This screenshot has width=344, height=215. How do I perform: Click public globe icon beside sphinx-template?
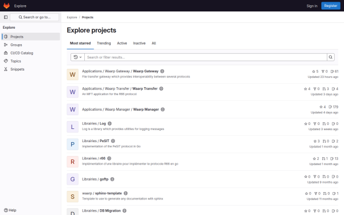click(126, 193)
